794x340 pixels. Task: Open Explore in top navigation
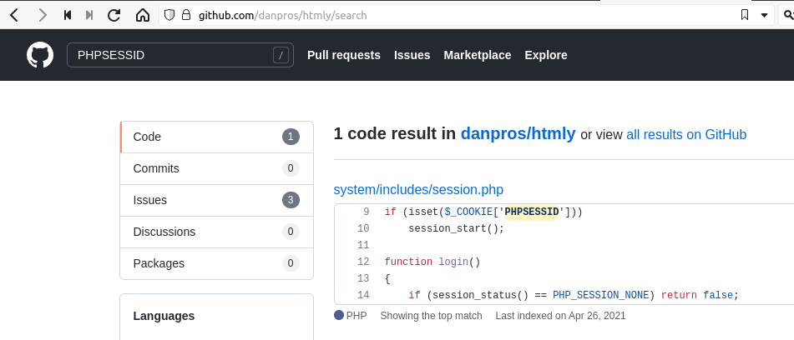click(x=546, y=55)
